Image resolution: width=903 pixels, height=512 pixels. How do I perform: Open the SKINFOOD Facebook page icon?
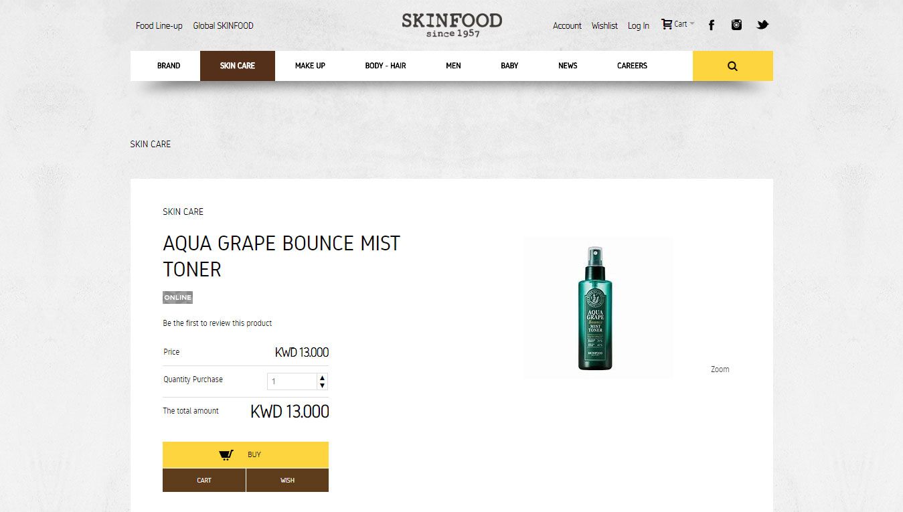[712, 25]
